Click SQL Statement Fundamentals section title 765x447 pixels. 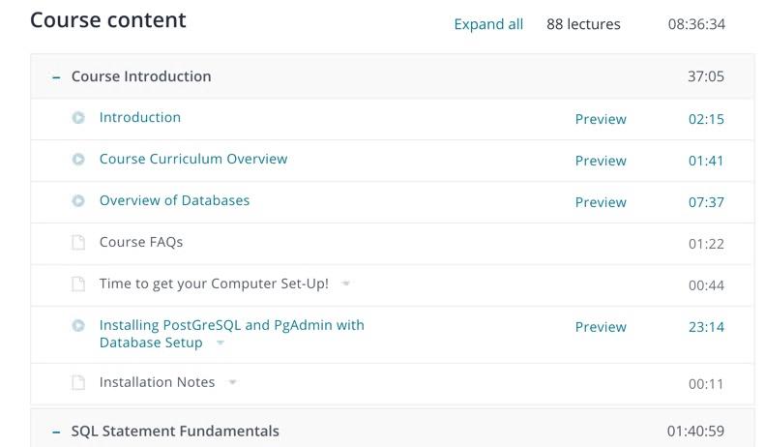coord(175,432)
